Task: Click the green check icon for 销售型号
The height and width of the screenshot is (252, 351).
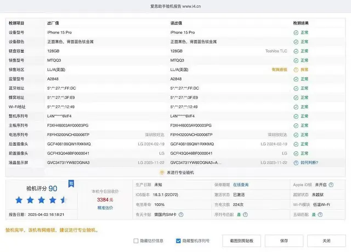Action: (296, 60)
